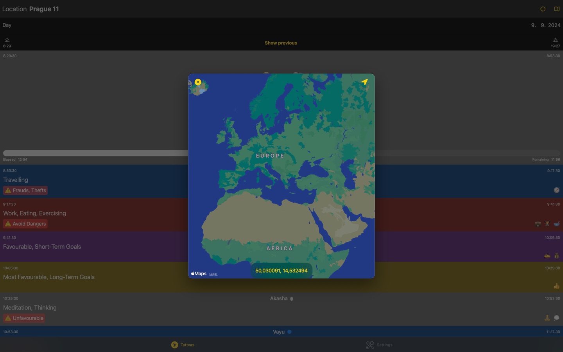Click the Tattvas tab sun icon
The width and height of the screenshot is (563, 352).
tap(174, 345)
